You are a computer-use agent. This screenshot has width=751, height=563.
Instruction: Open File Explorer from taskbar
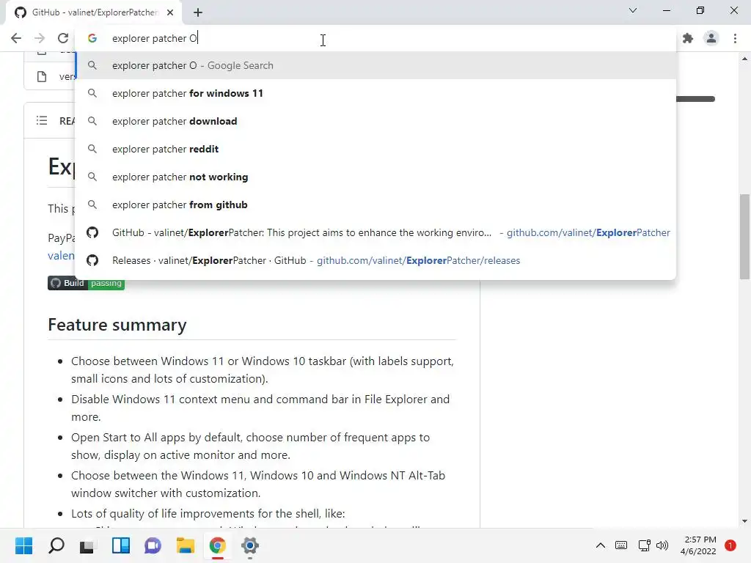coord(186,545)
